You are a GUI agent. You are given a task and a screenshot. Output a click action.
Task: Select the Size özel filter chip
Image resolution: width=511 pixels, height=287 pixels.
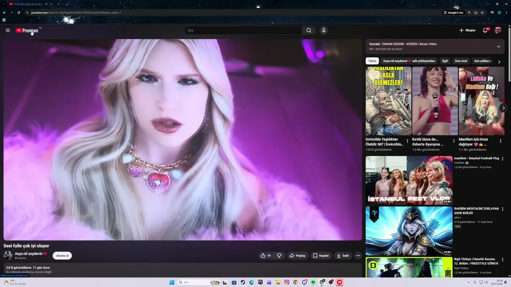coord(461,61)
